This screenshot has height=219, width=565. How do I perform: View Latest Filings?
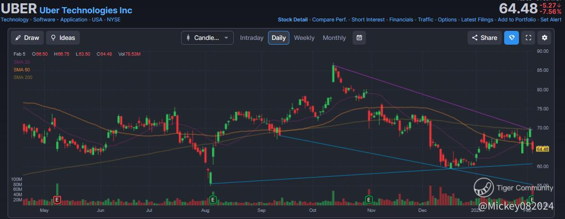pyautogui.click(x=477, y=20)
